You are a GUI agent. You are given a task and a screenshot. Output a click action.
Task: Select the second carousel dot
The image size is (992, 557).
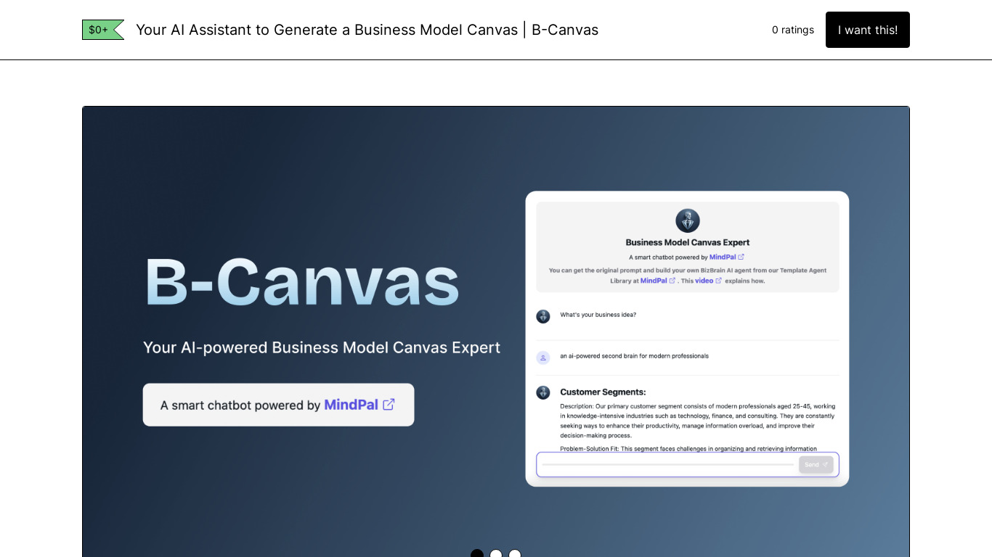496,554
